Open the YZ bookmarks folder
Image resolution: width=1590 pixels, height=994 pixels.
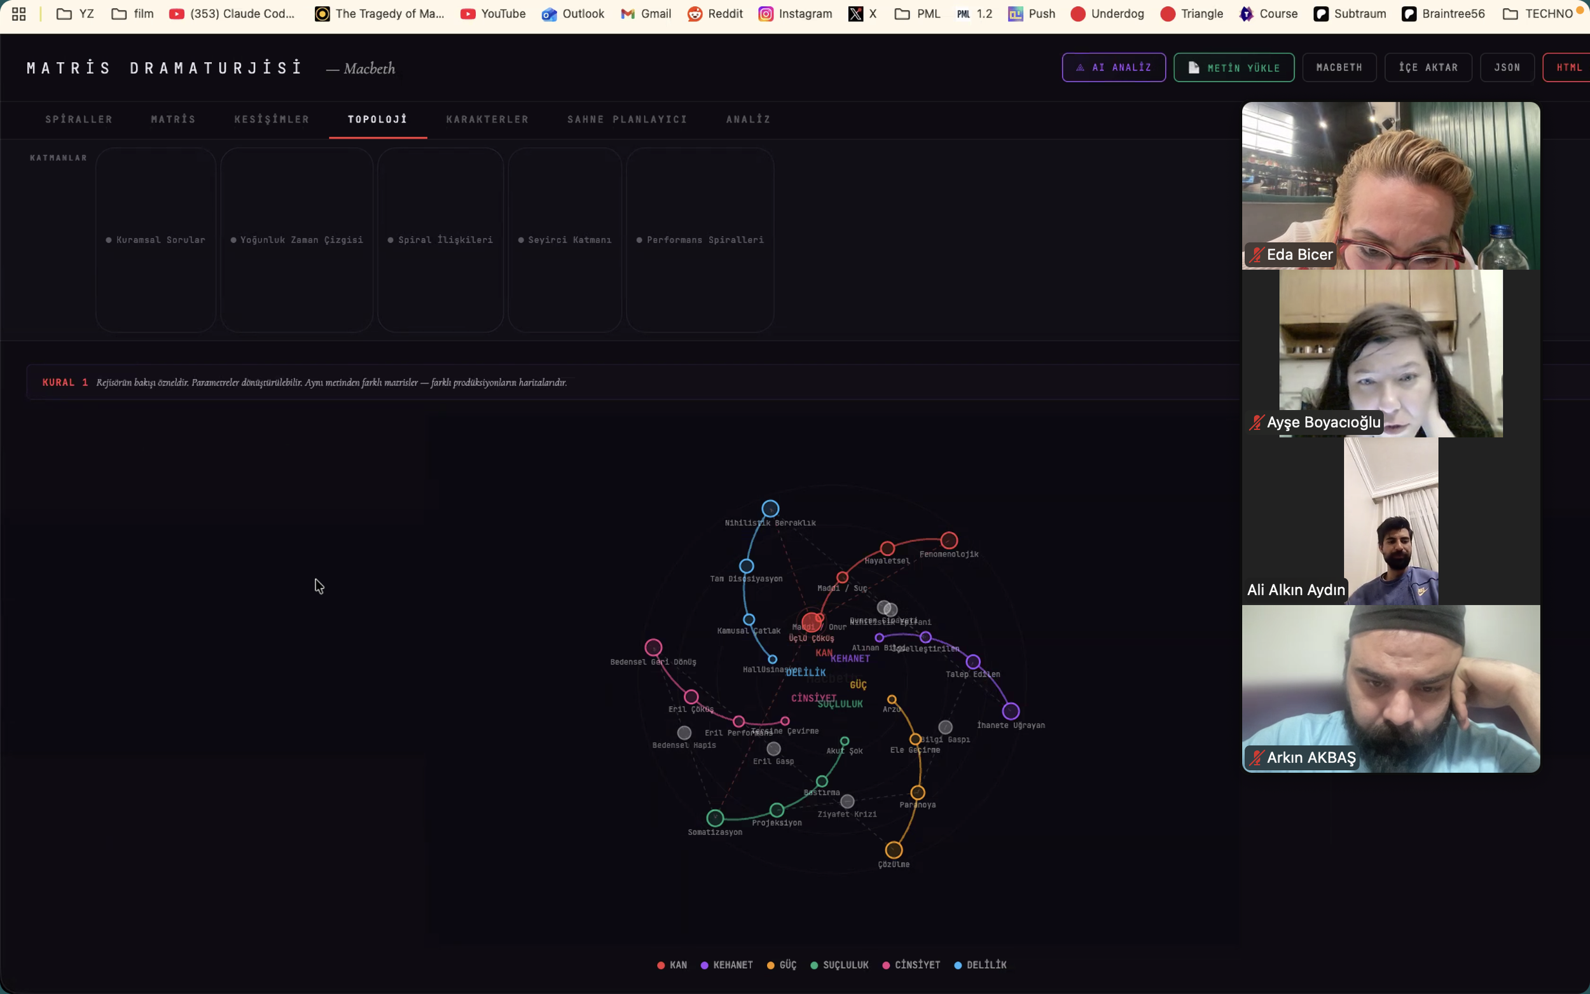click(x=75, y=14)
